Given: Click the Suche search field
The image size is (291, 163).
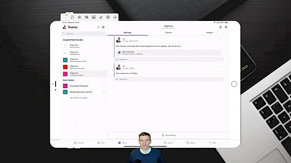Looking at the screenshot, I should 84,33.
